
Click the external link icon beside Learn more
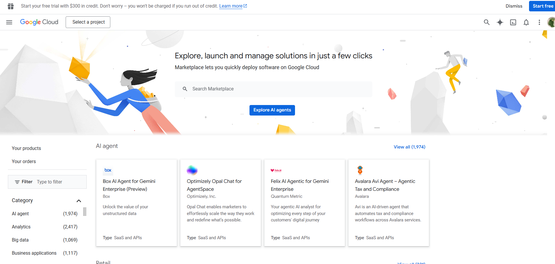245,6
